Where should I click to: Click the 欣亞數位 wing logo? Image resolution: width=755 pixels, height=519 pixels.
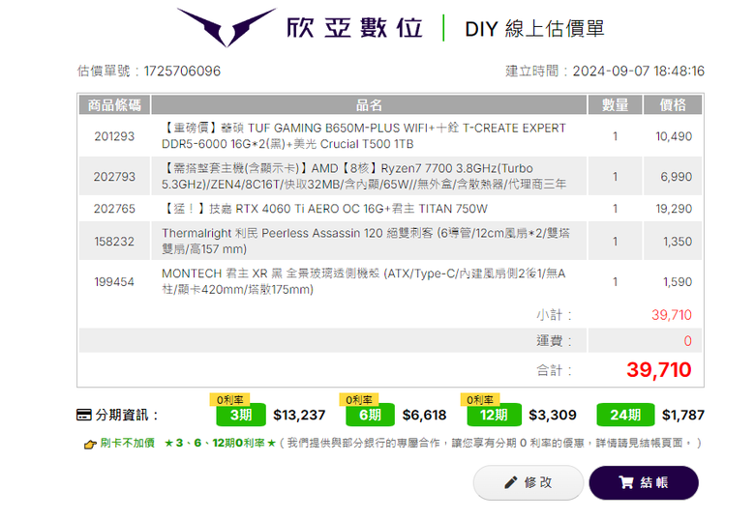pos(226,27)
